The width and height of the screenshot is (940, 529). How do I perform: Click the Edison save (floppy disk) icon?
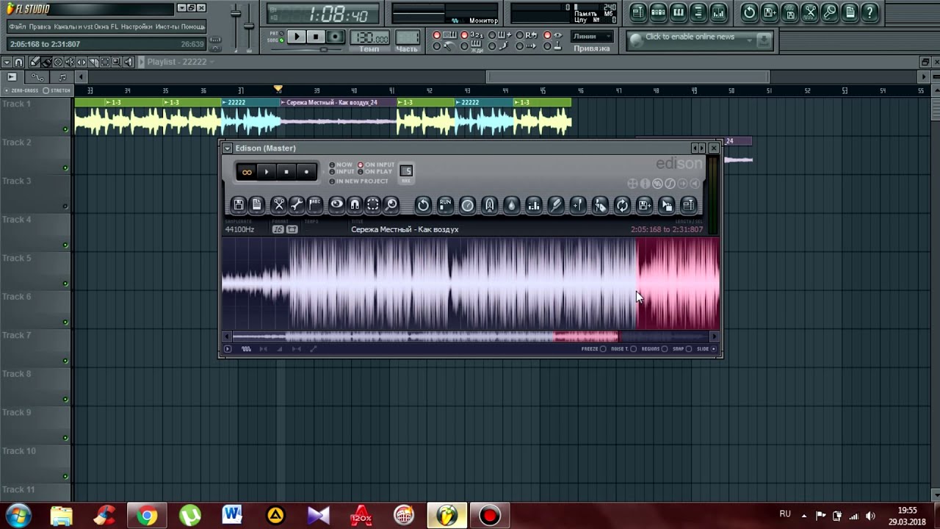point(238,205)
